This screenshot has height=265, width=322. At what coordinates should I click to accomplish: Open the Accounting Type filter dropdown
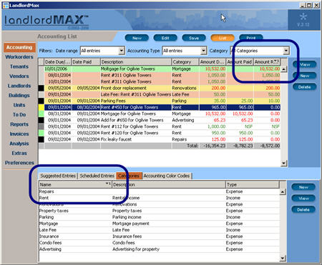pyautogui.click(x=203, y=51)
